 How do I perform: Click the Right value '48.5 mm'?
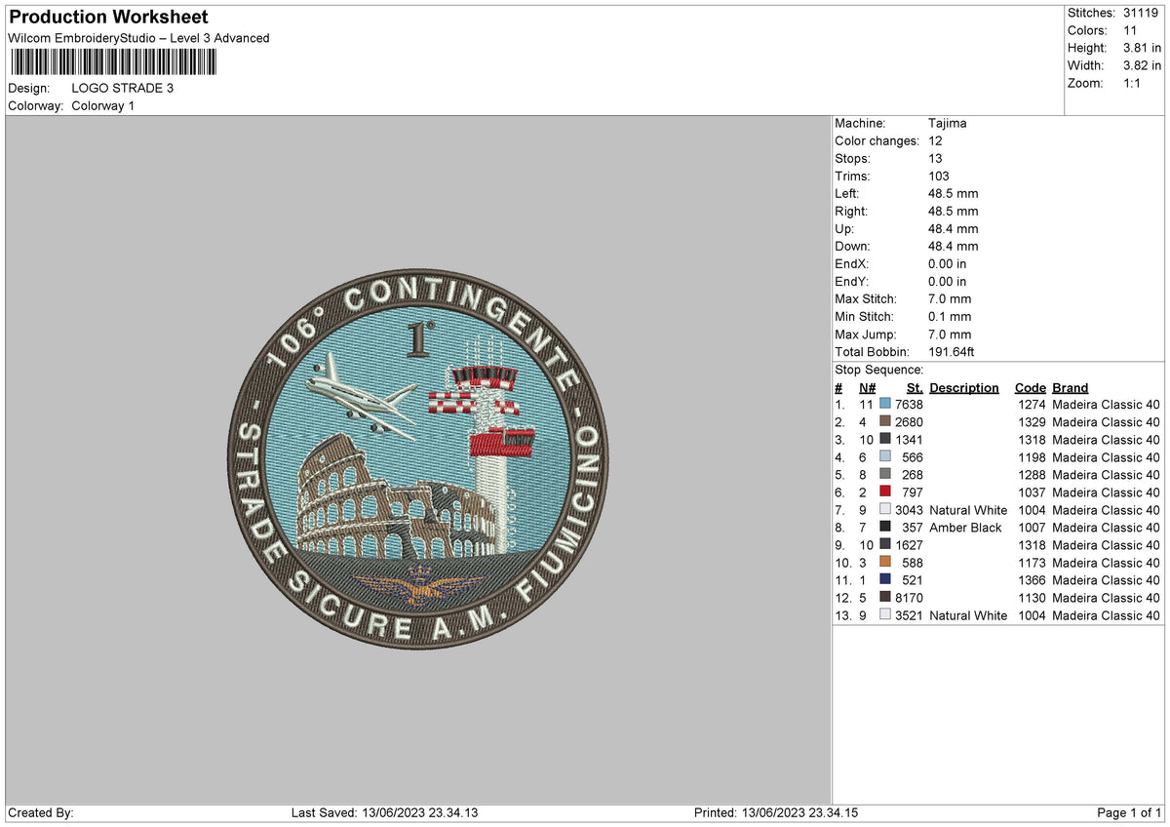pyautogui.click(x=954, y=212)
